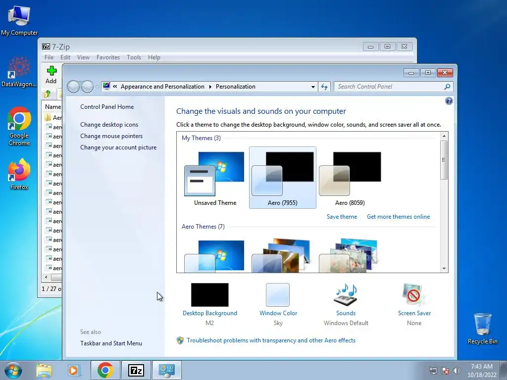Expand the address bar history dropdown
The image size is (507, 380).
[x=313, y=87]
